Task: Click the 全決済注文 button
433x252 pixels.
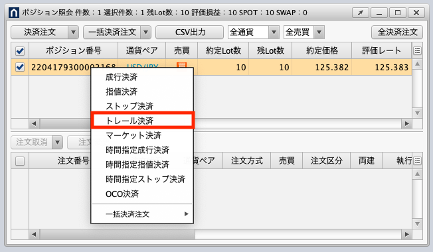Action: (397, 32)
